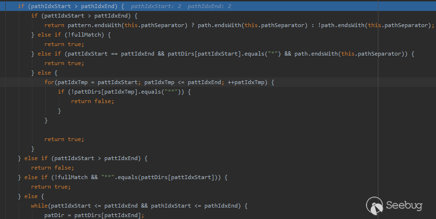Click 'return false;' inside the for loop
Viewport: 436px width, 219px height.
(92, 101)
